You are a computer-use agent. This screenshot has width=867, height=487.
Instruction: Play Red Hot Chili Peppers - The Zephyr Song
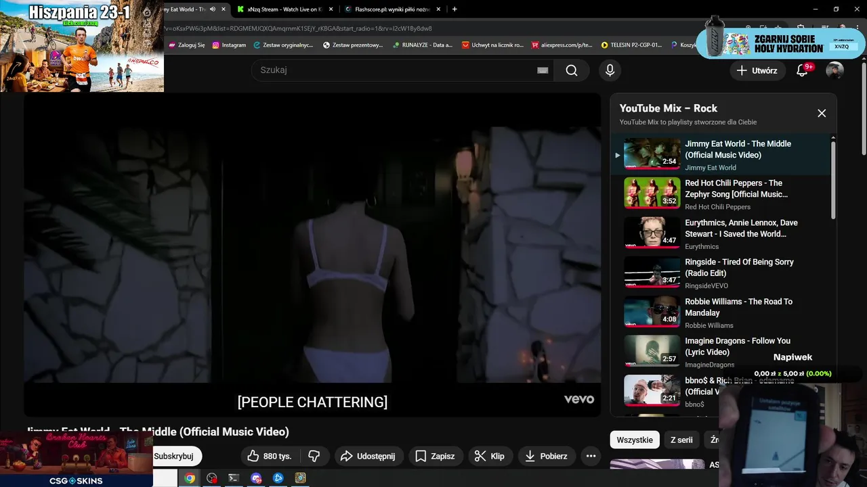pyautogui.click(x=721, y=194)
